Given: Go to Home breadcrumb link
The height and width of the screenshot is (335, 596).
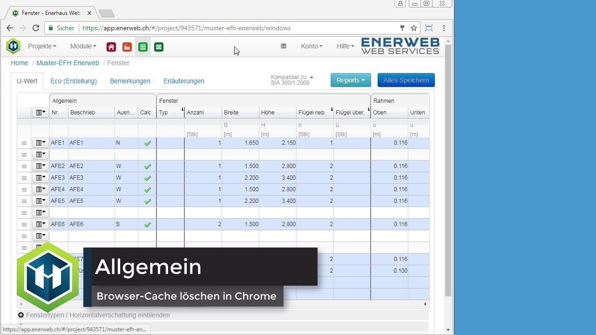Looking at the screenshot, I should pos(20,63).
